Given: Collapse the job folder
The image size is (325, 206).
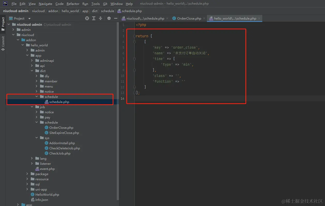Looking at the screenshot, I should (32, 107).
